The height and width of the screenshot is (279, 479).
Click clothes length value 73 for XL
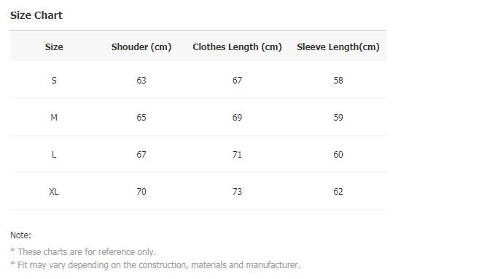pyautogui.click(x=237, y=192)
